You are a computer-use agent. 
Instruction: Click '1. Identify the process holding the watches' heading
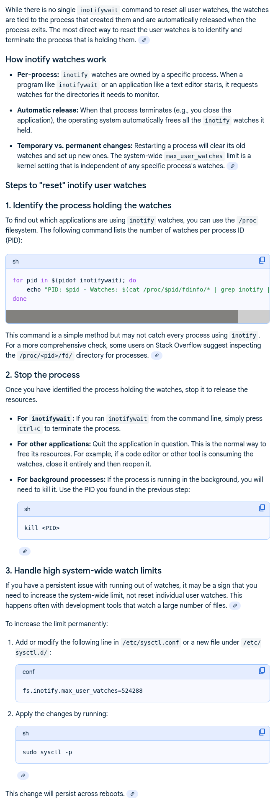pyautogui.click(x=88, y=205)
